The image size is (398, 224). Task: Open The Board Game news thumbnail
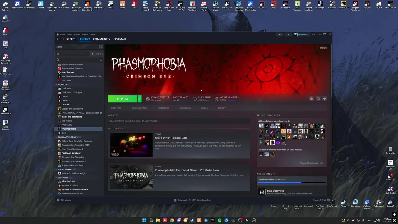click(131, 177)
